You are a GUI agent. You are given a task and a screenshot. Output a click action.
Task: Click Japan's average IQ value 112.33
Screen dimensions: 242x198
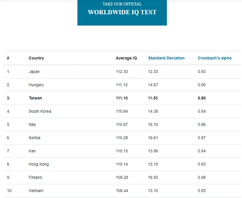tap(122, 72)
